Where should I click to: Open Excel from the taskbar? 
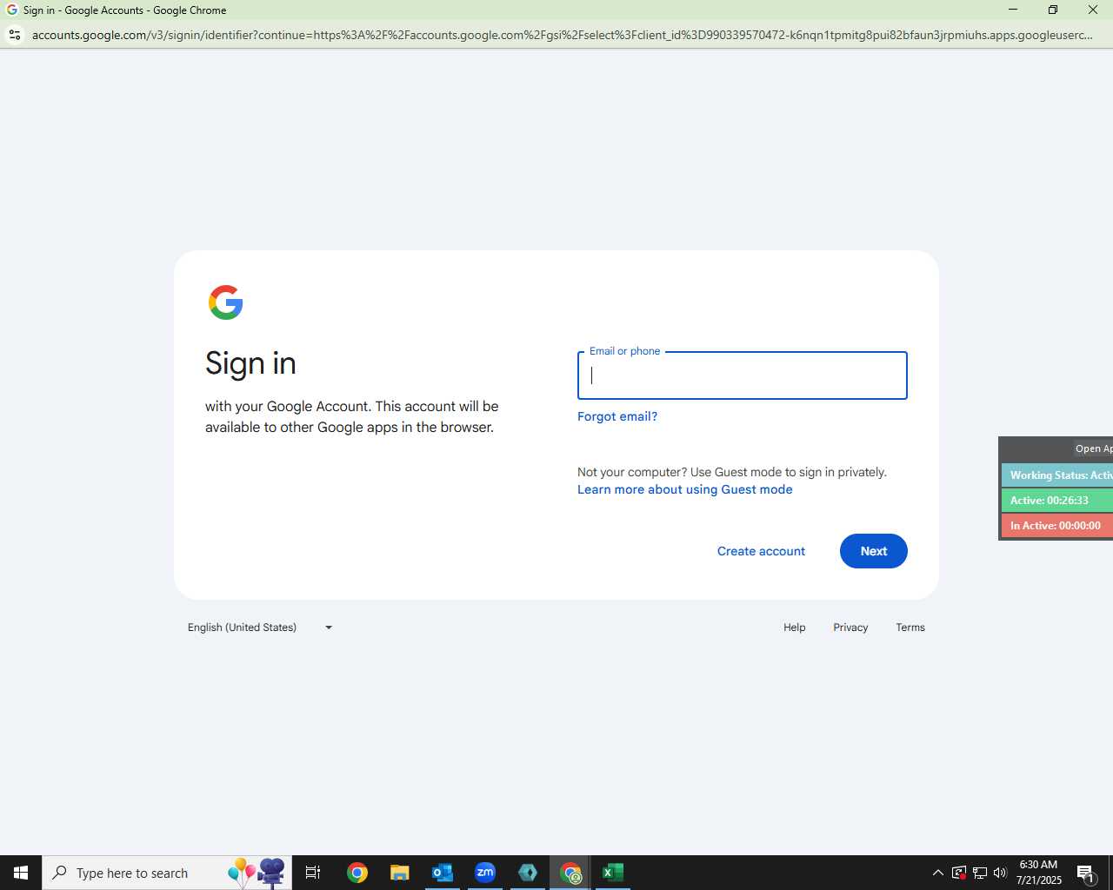pyautogui.click(x=613, y=873)
